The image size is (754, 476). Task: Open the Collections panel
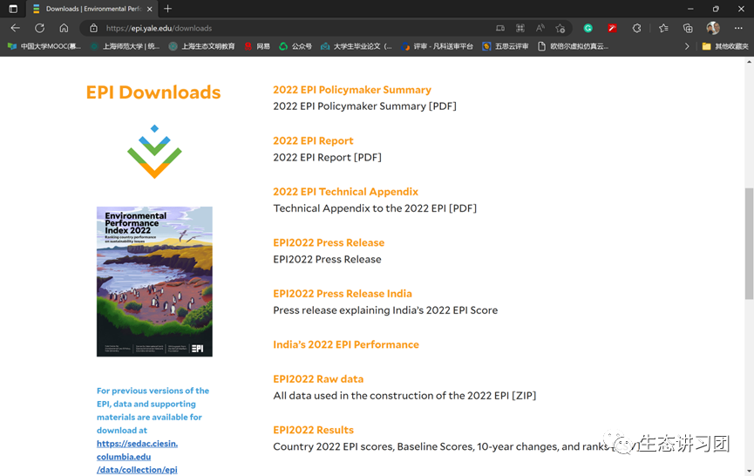[688, 29]
